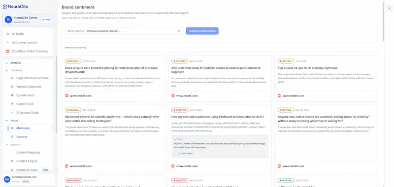Collapse the right side panel arrow
The width and height of the screenshot is (394, 187).
point(389,8)
